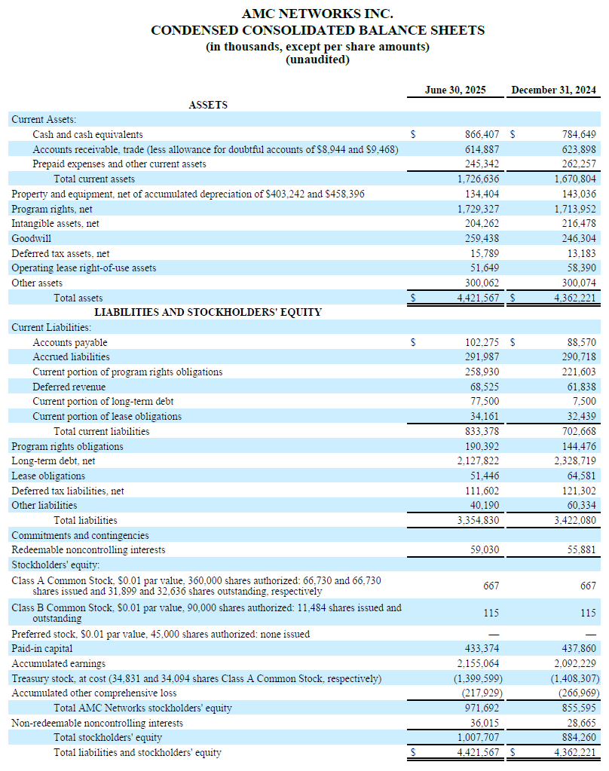Select the 300,074 other assets value
609x771 pixels.
pos(579,283)
